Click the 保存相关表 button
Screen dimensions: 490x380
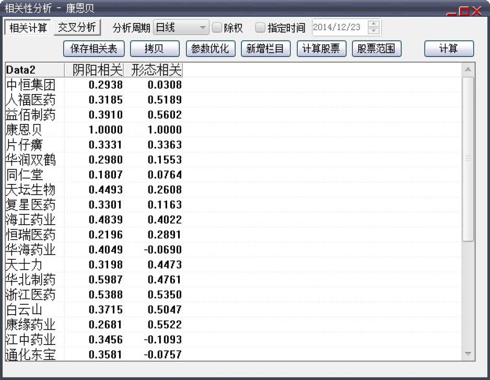click(x=94, y=49)
